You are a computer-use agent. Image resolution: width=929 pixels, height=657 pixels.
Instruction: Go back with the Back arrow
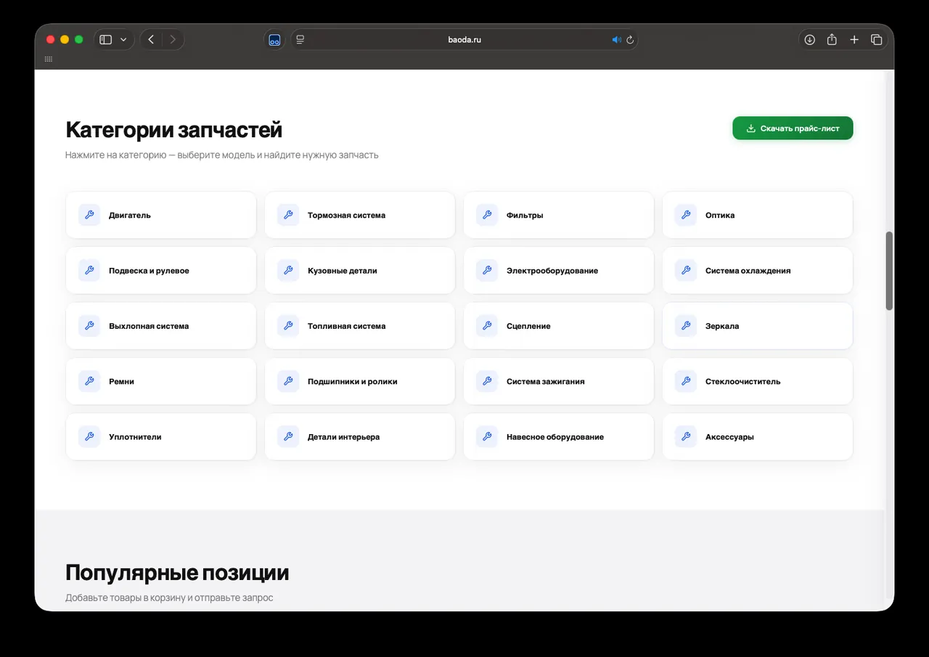(151, 40)
